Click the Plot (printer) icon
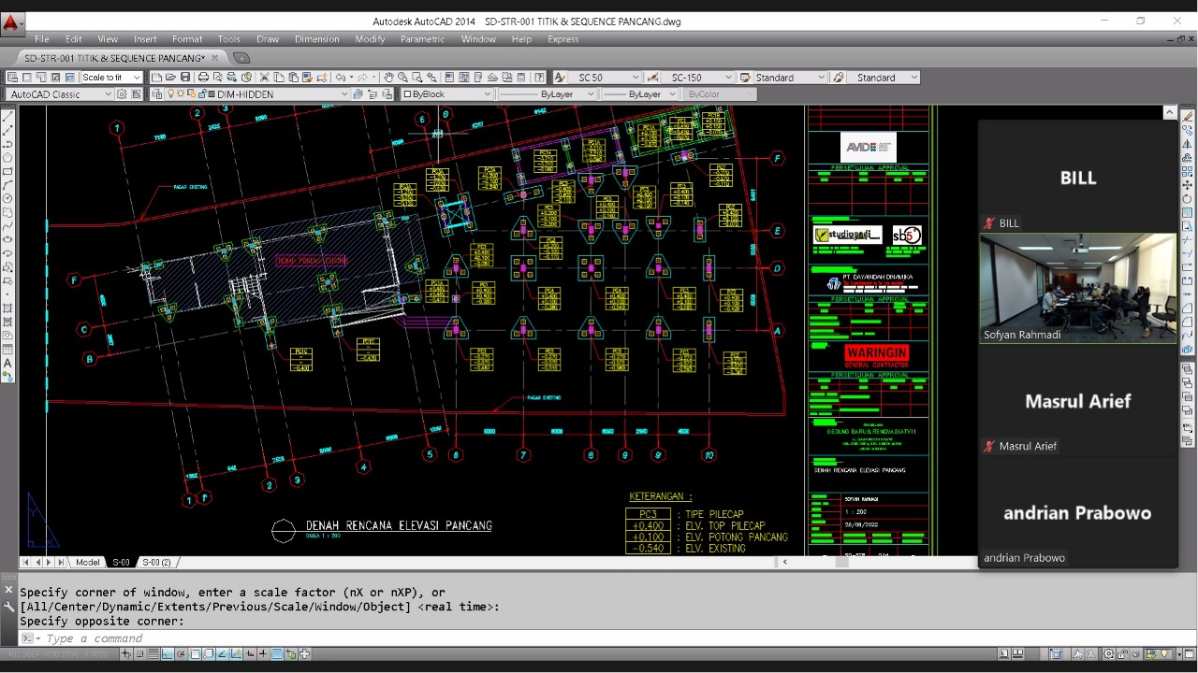The width and height of the screenshot is (1198, 673). pos(202,78)
